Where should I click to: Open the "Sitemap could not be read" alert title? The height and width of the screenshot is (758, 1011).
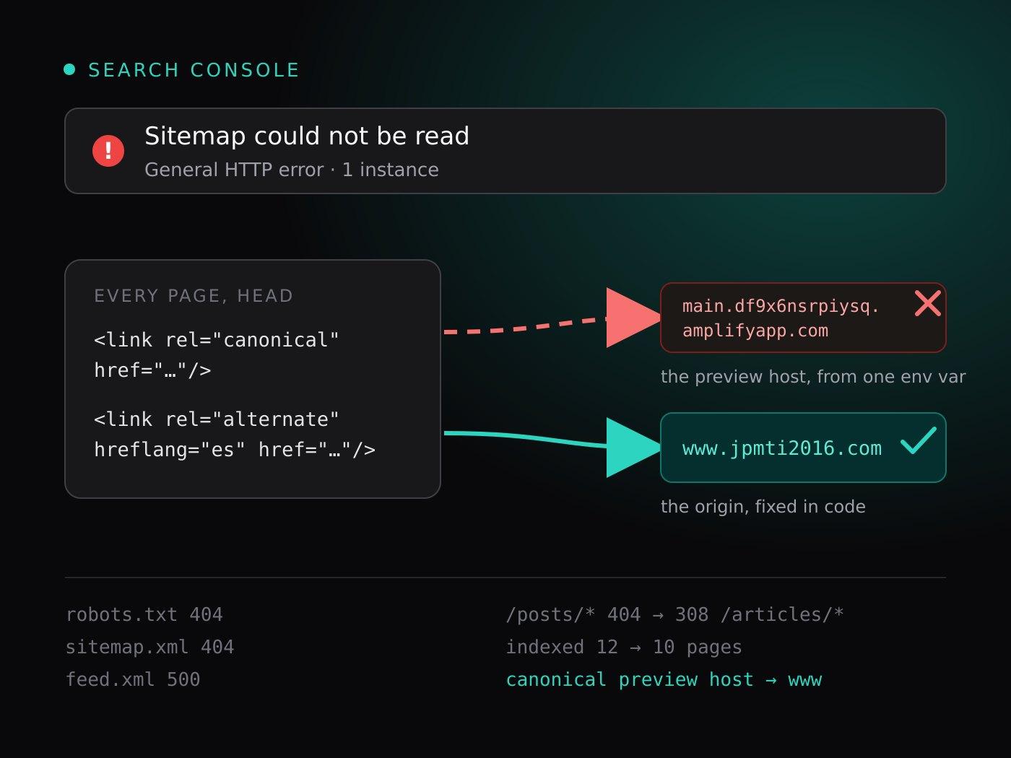[x=307, y=136]
